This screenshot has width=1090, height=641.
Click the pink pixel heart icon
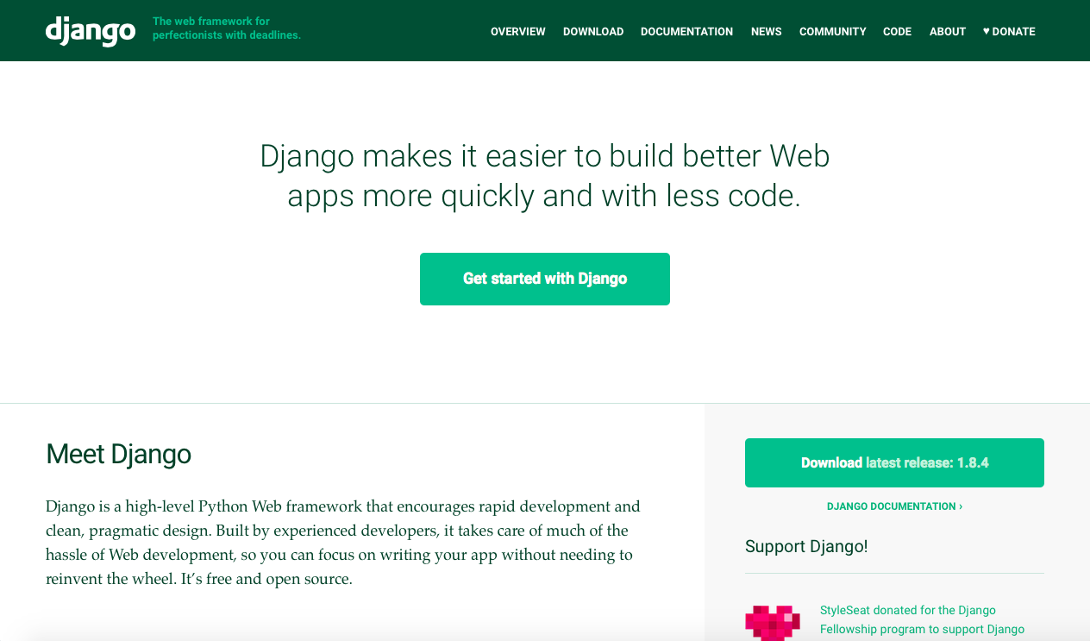tap(773, 623)
